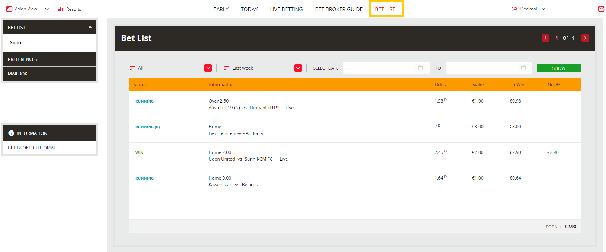The image size is (606, 252).
Task: Switch to the Live Betting tab
Action: point(286,9)
